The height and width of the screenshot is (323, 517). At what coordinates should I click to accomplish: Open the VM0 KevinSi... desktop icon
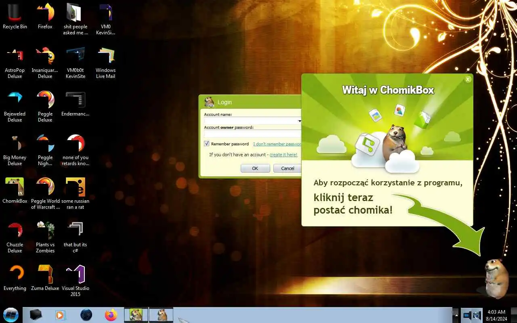tap(105, 19)
